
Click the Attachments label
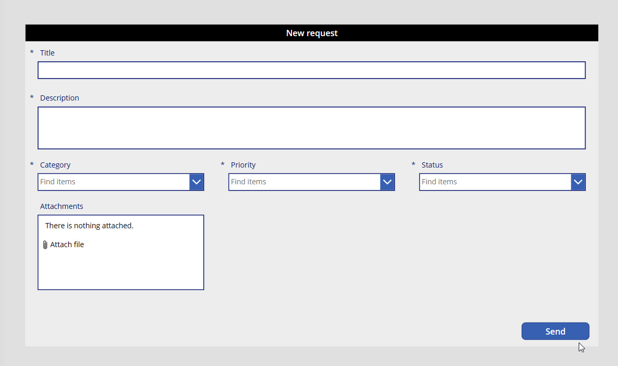61,206
